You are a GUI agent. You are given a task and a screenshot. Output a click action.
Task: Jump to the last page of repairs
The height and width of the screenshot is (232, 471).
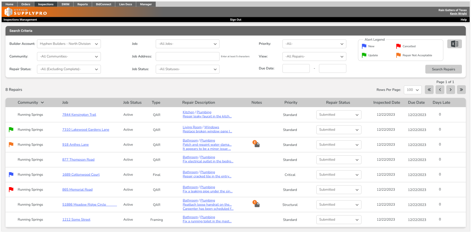click(x=461, y=89)
